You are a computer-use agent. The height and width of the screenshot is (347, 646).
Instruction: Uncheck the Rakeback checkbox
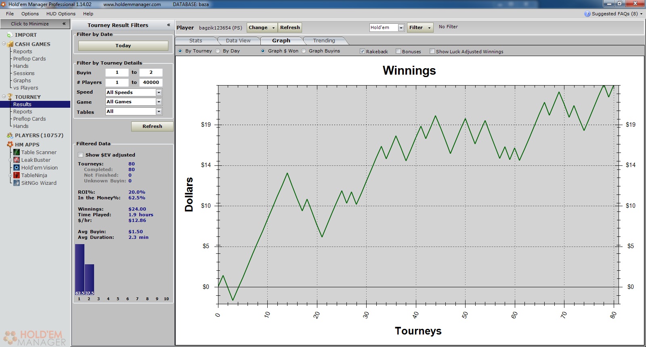363,51
